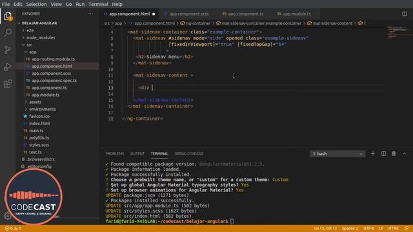413x232 pixels.
Task: Open the Run menu
Action: point(80,5)
